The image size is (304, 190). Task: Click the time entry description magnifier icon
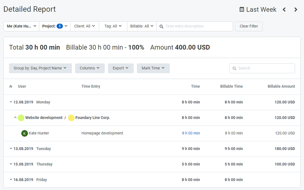point(161,26)
